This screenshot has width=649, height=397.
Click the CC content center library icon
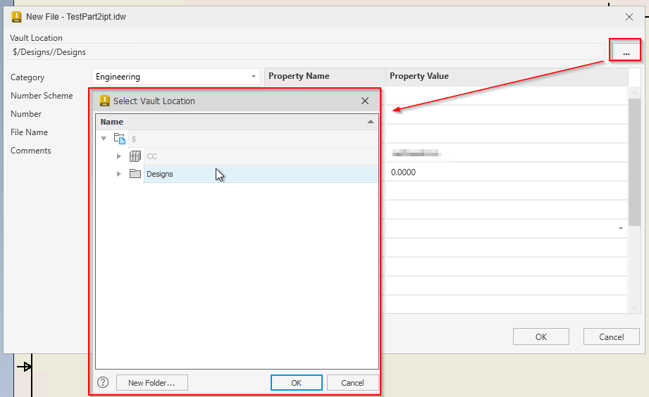click(135, 156)
